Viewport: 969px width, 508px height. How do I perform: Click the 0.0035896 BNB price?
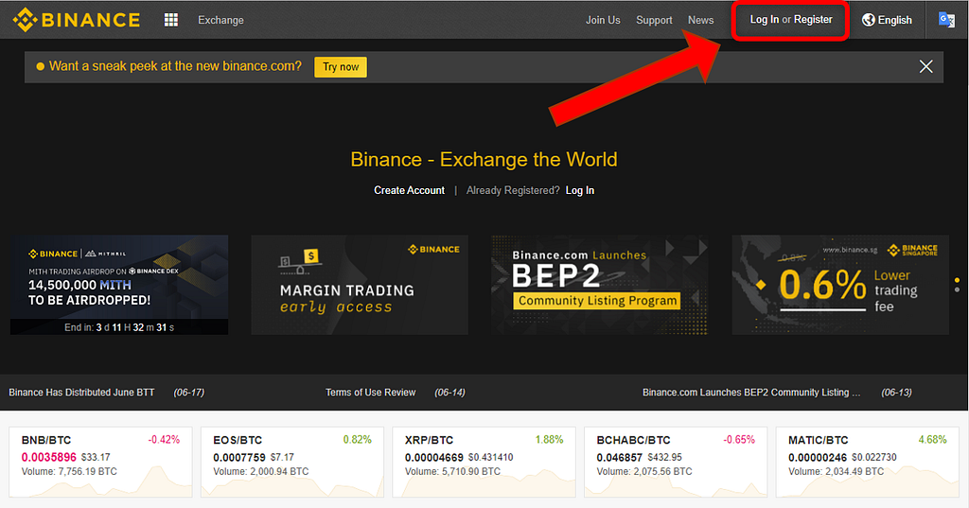[49, 457]
